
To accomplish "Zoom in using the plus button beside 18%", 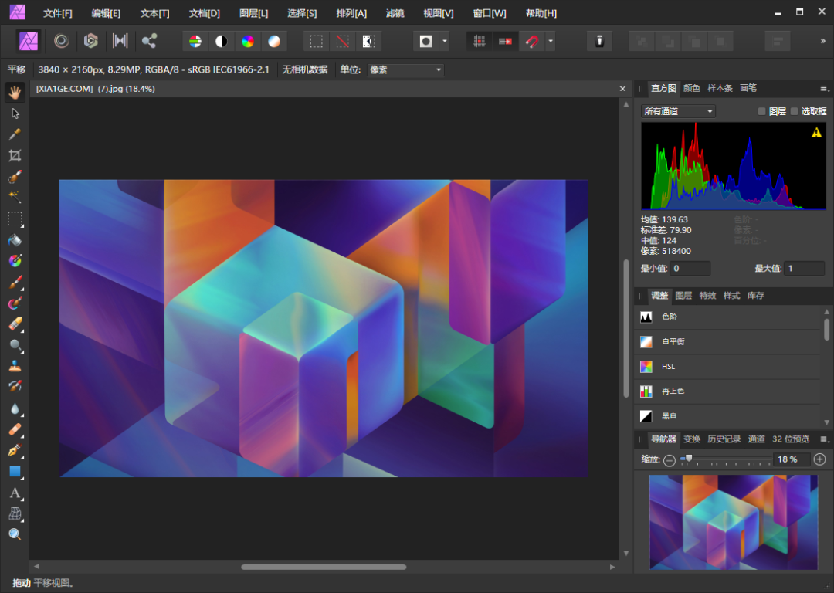I will (x=820, y=459).
